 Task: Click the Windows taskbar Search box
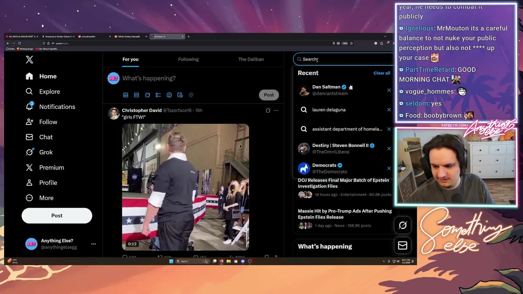[x=193, y=261]
